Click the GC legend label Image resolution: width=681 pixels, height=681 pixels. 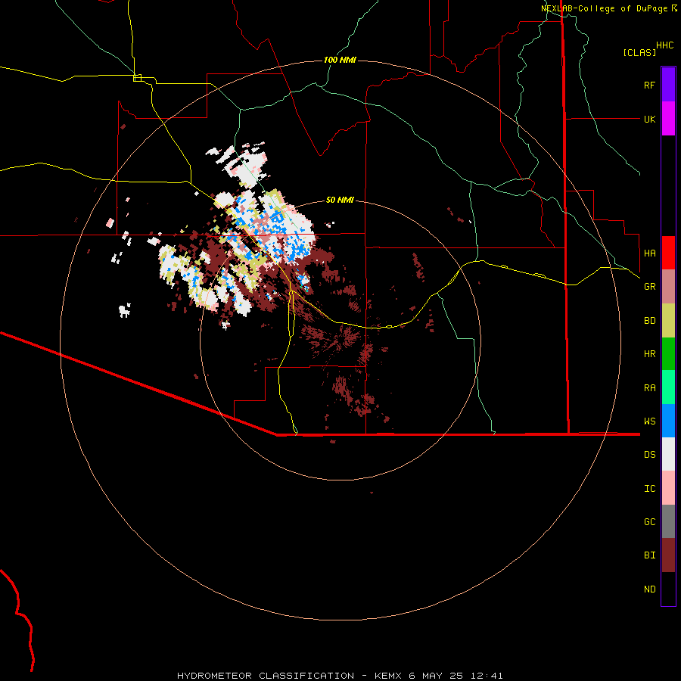click(x=649, y=522)
